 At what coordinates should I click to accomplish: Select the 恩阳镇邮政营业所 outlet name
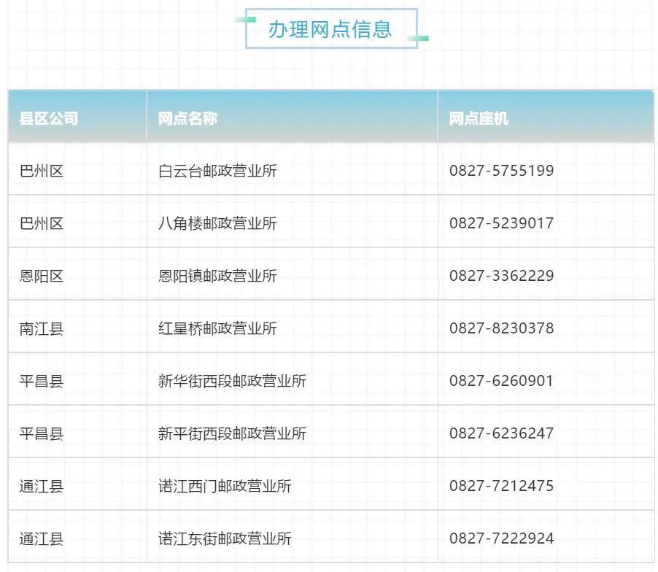point(217,276)
